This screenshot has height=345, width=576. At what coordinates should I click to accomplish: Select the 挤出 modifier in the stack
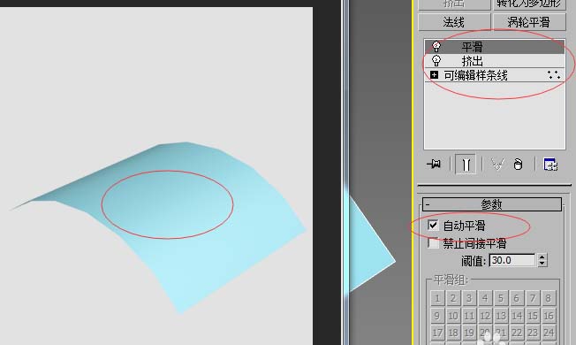coord(495,60)
